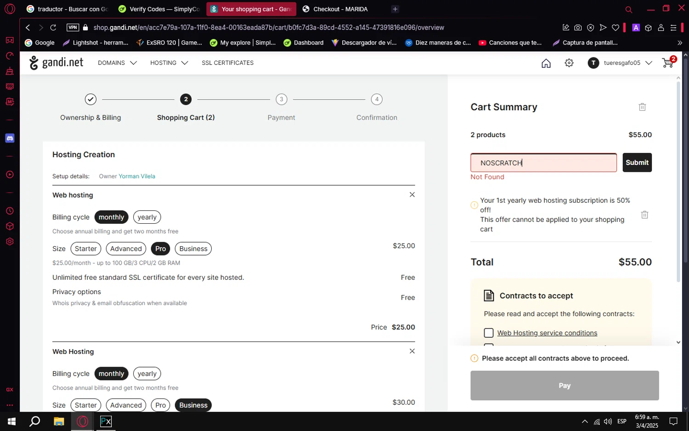This screenshot has width=689, height=431.
Task: Click the Gandi home icon
Action: (546, 63)
